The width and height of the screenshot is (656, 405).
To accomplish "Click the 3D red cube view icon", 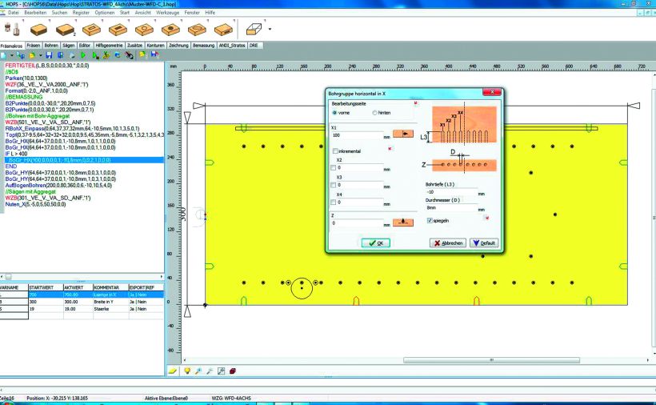I will pos(232,371).
